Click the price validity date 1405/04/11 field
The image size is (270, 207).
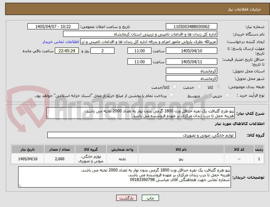click(192, 61)
